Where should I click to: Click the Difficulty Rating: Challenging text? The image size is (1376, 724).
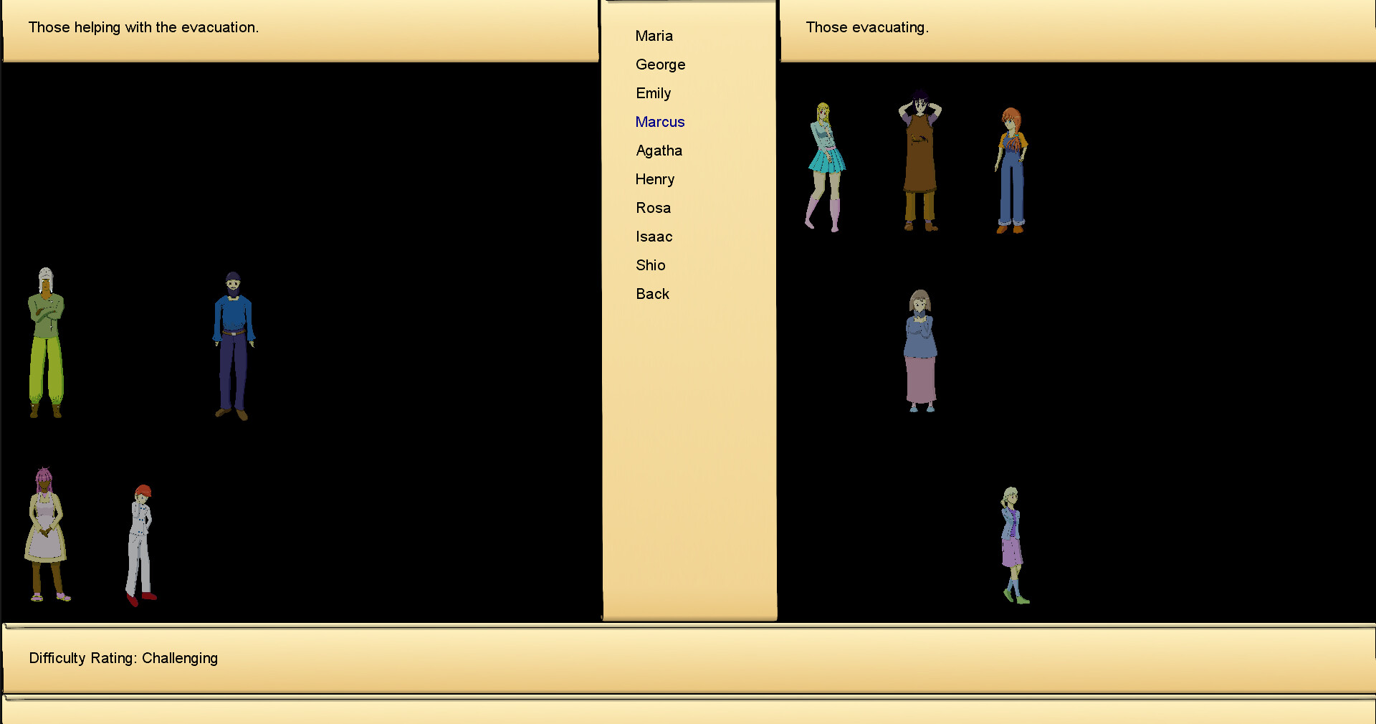pos(123,658)
